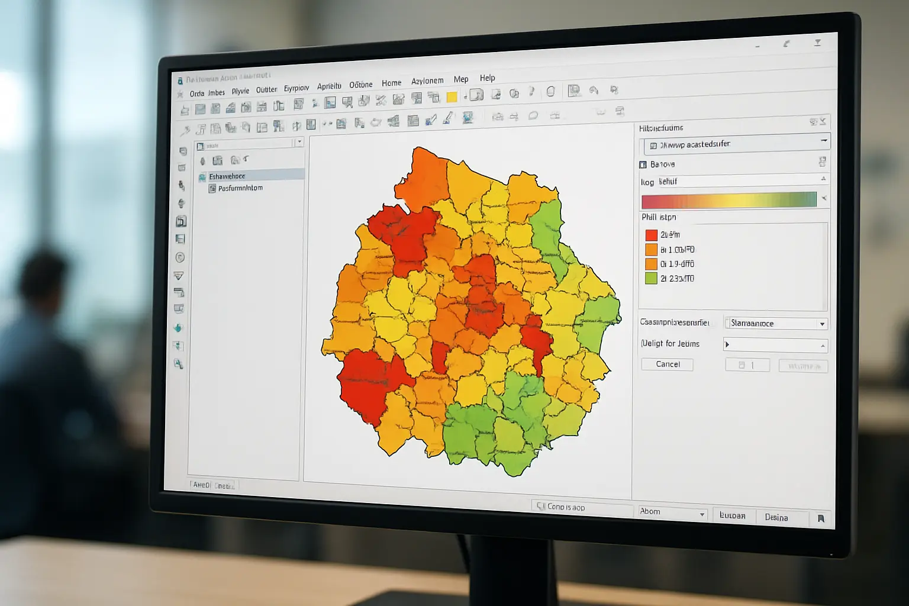Screen dimensions: 909x606
Task: Click the star icon beside the Orda menu
Action: [180, 95]
